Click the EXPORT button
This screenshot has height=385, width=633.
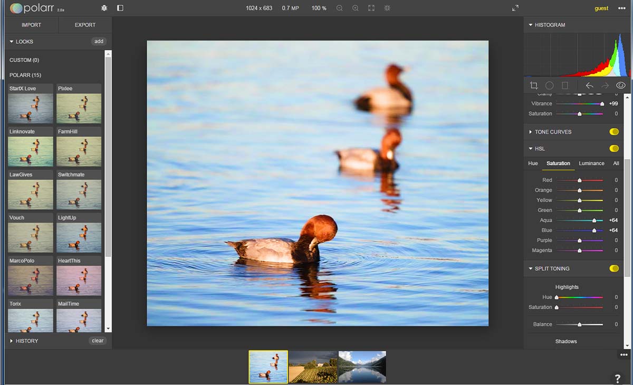click(x=85, y=25)
